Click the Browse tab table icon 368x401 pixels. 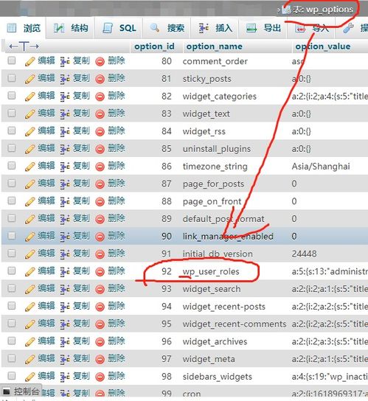point(12,28)
